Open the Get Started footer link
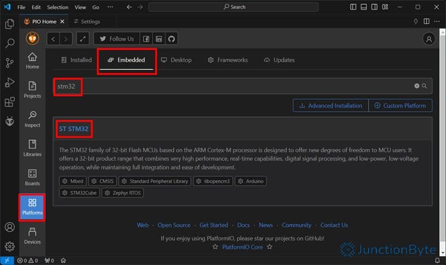Viewport: 446px width, 265px height. click(x=213, y=225)
